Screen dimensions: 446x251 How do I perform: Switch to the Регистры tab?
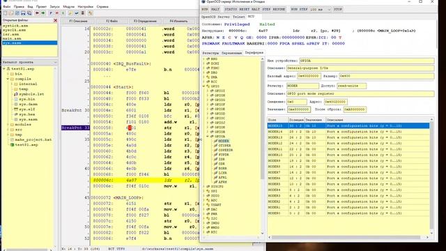pyautogui.click(x=210, y=53)
